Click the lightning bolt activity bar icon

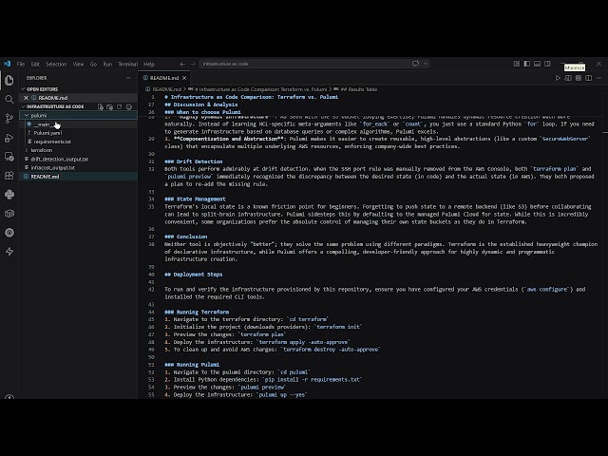click(x=9, y=251)
